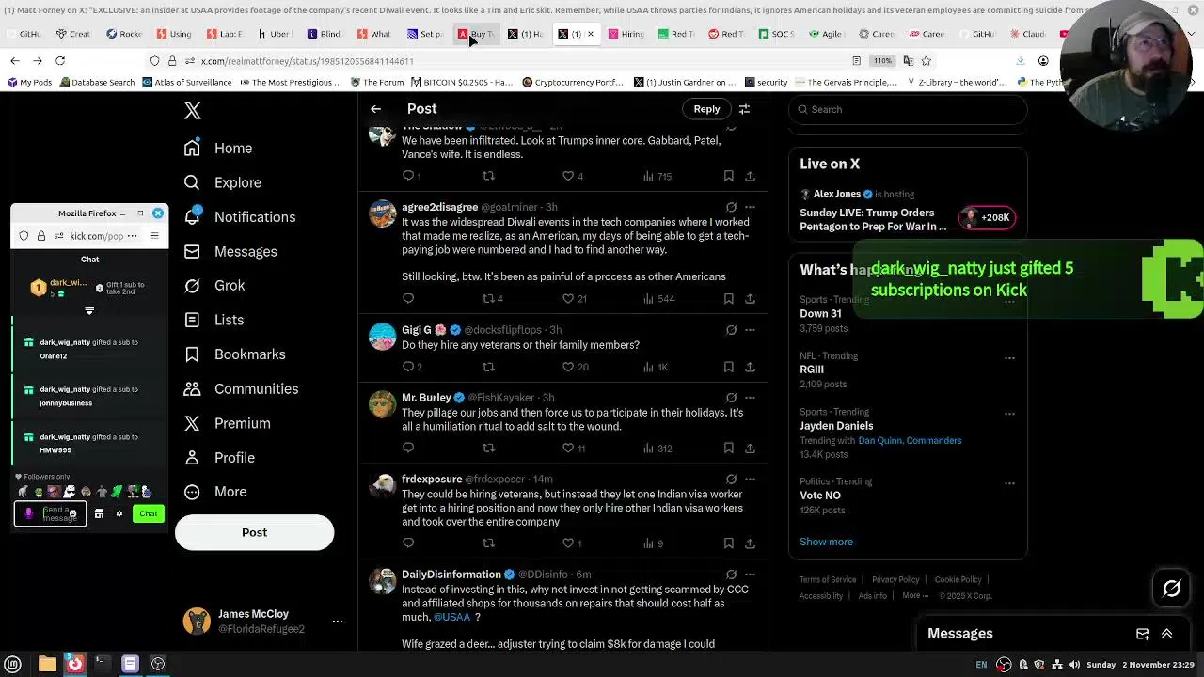Viewport: 1204px width, 677px height.
Task: Click the browser back arrow
Action: click(x=15, y=60)
